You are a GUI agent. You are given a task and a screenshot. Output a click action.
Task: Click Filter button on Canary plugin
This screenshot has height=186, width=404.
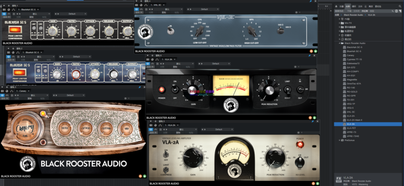(x=65, y=128)
